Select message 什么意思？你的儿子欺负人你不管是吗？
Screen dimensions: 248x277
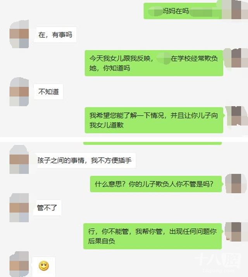pos(156,184)
